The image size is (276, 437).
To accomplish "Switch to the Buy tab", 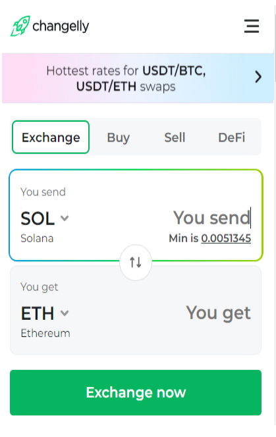I will tap(119, 138).
